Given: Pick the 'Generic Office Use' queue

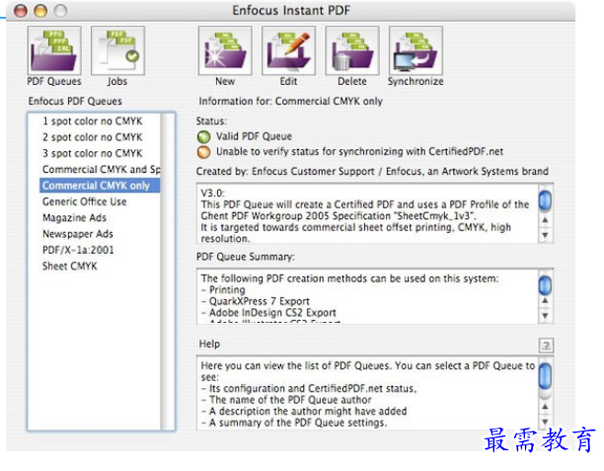Looking at the screenshot, I should tap(100, 201).
